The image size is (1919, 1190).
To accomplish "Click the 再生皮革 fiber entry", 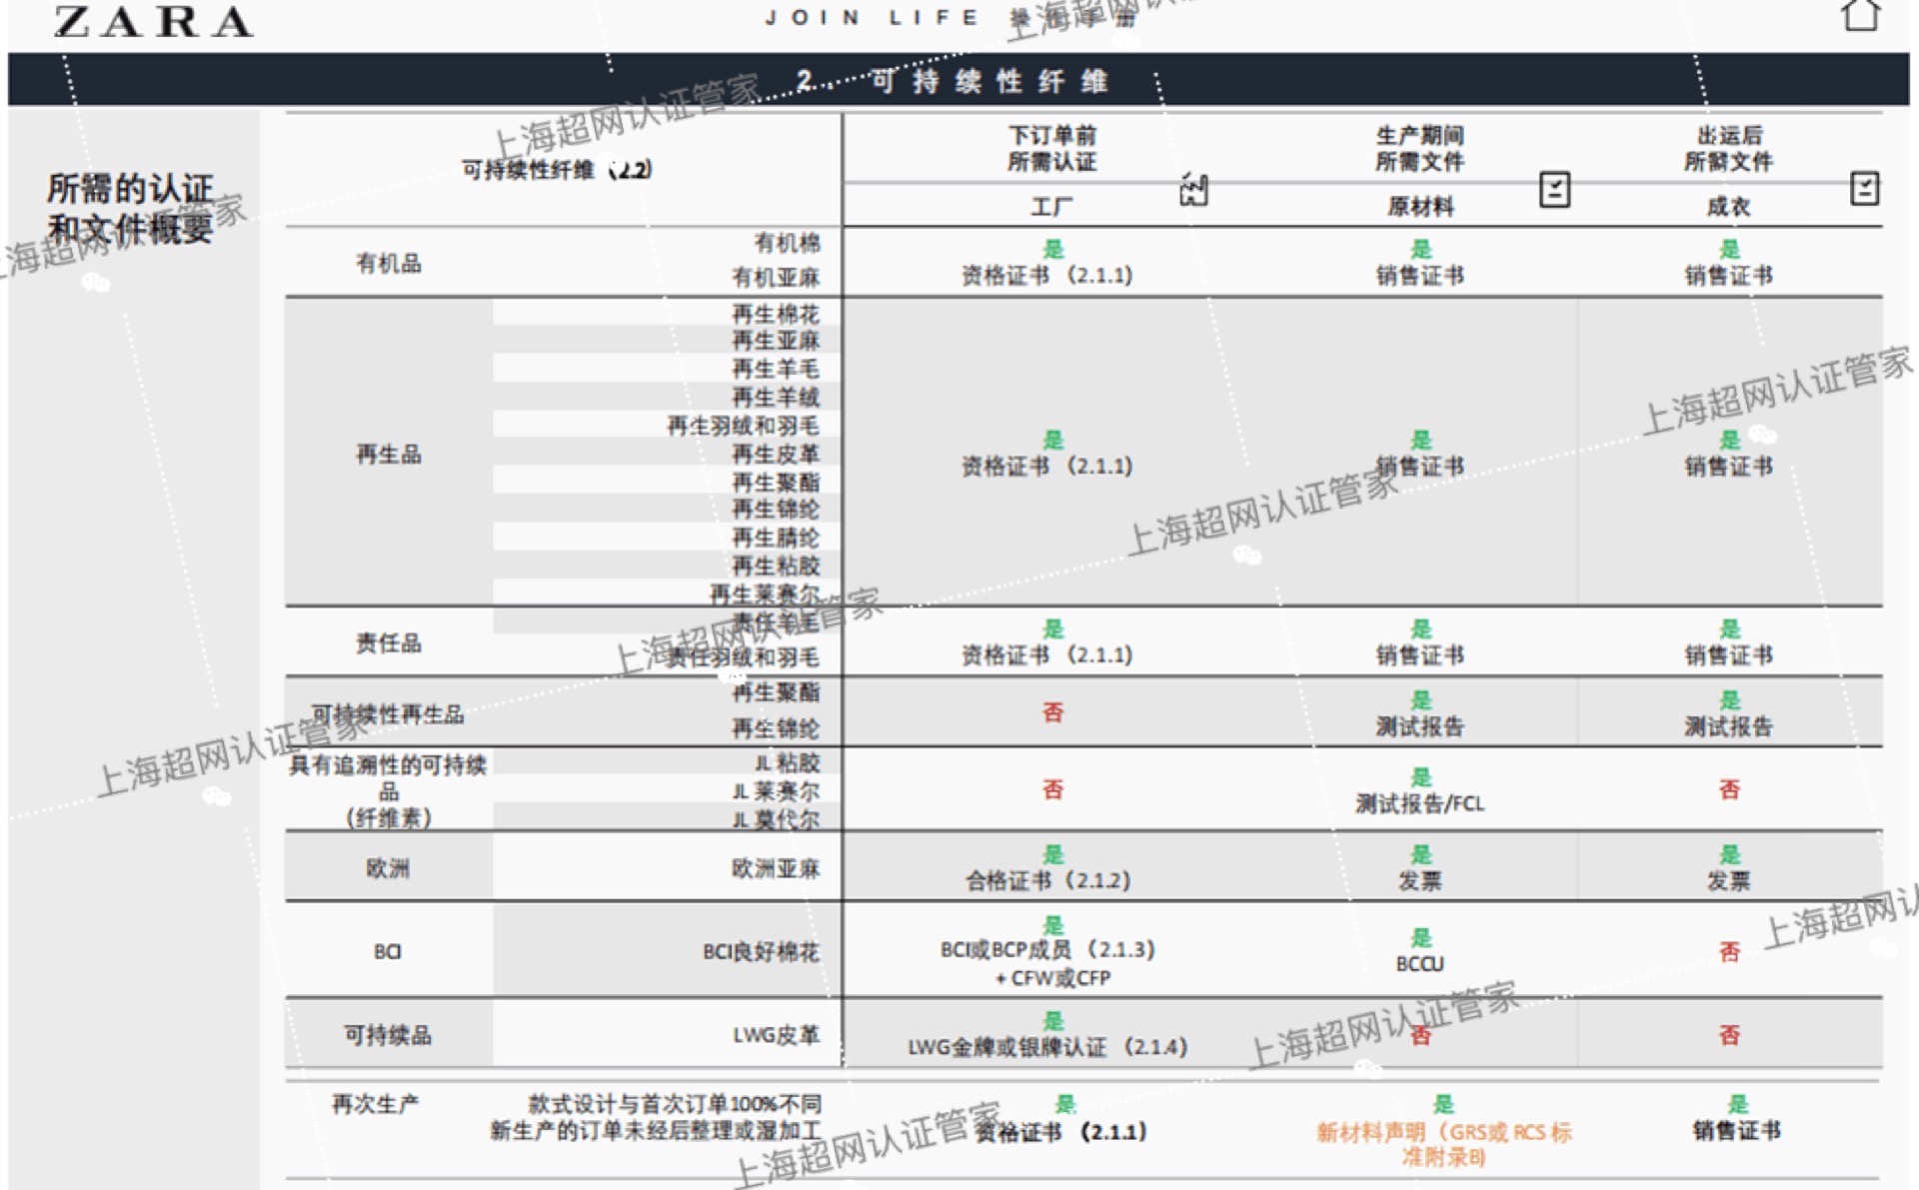I will tap(776, 455).
